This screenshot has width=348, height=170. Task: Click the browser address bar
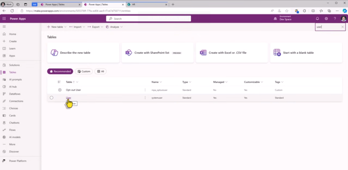tap(142, 10)
